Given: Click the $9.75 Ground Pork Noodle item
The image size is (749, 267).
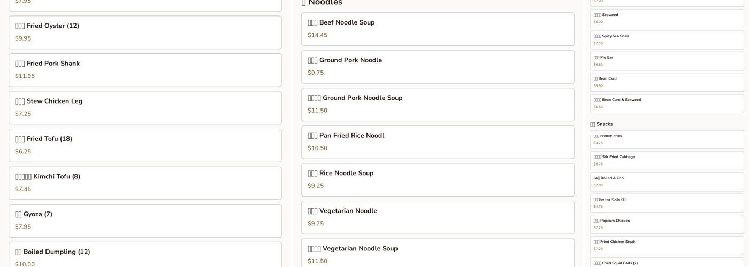Looking at the screenshot, I should pos(438,67).
